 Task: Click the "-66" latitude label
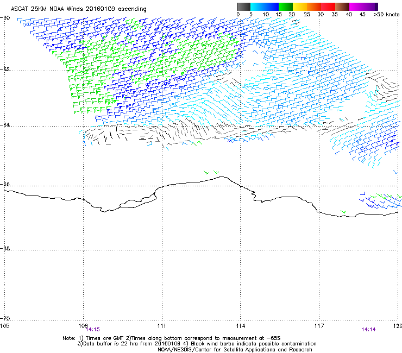[5, 184]
